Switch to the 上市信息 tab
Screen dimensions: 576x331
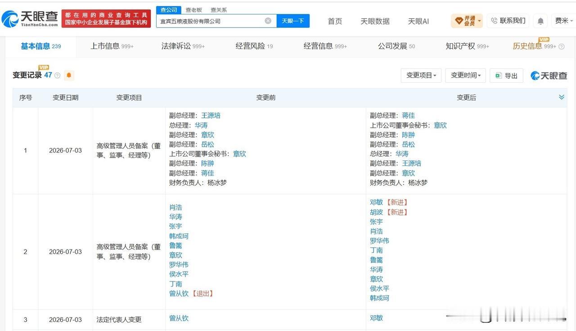[x=112, y=46]
